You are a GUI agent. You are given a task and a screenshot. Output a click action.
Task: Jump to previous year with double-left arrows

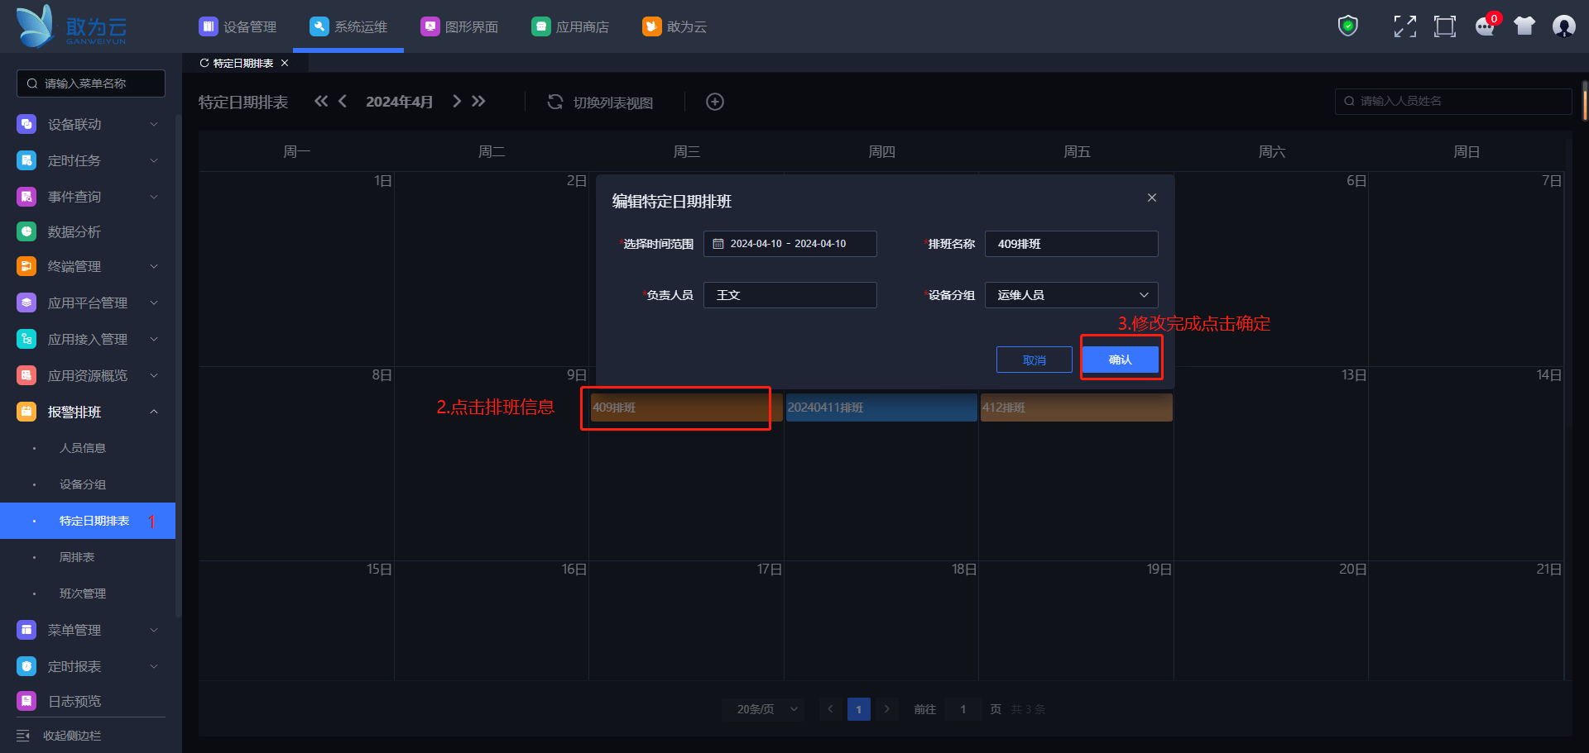[x=321, y=101]
